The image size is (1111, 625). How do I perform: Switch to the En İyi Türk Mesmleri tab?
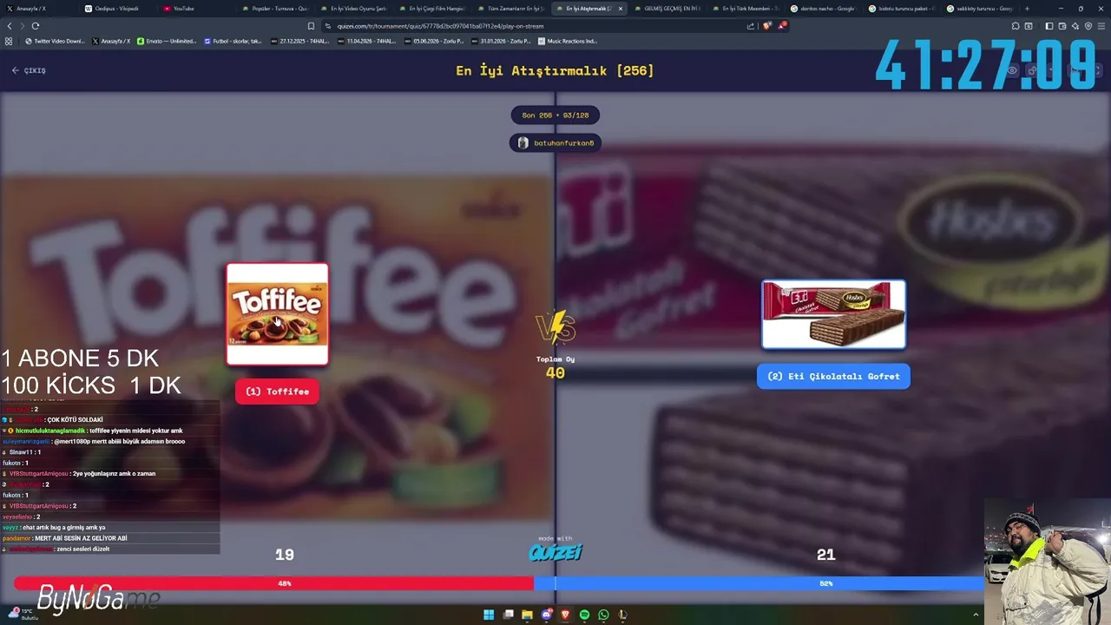(747, 9)
